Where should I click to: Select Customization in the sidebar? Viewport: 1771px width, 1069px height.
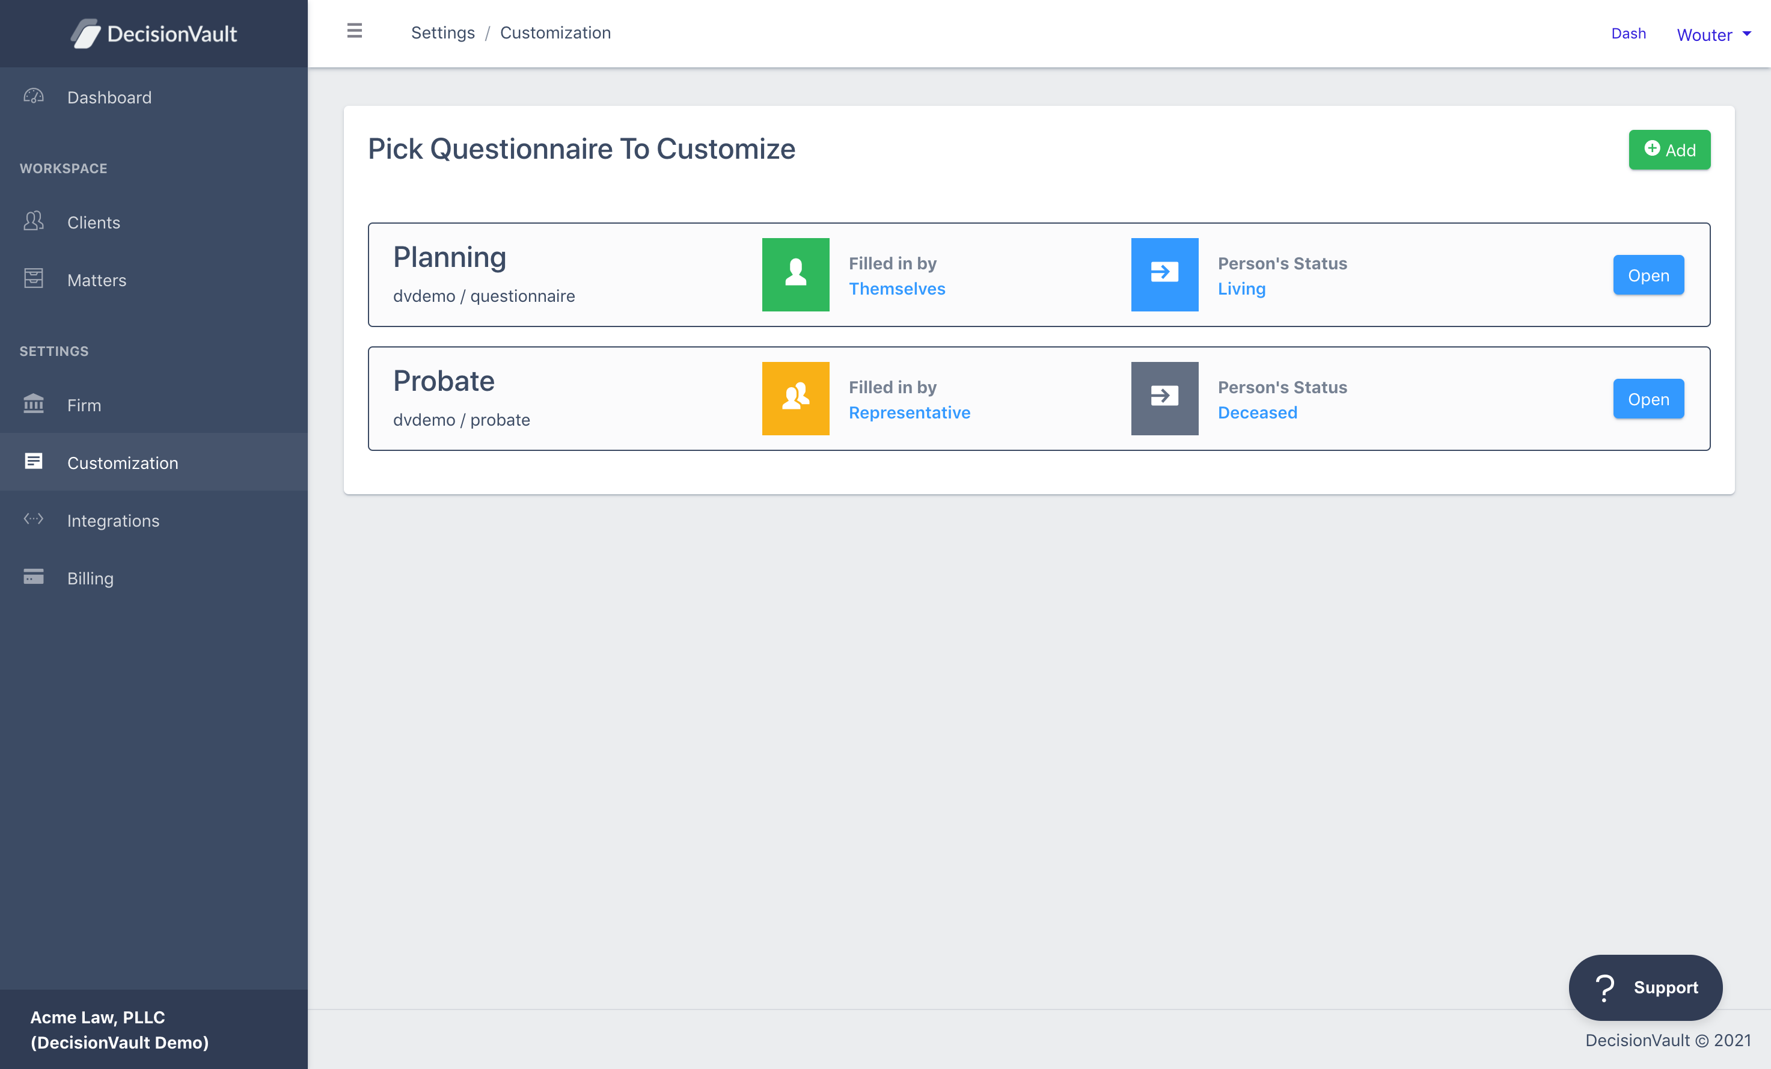[x=122, y=462]
